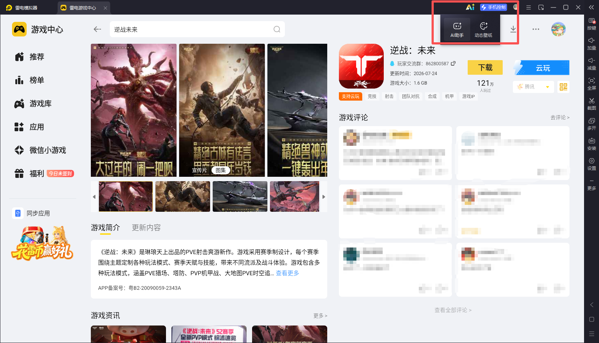The height and width of the screenshot is (343, 599).
Task: Show next thumbnails with right arrow
Action: click(324, 197)
